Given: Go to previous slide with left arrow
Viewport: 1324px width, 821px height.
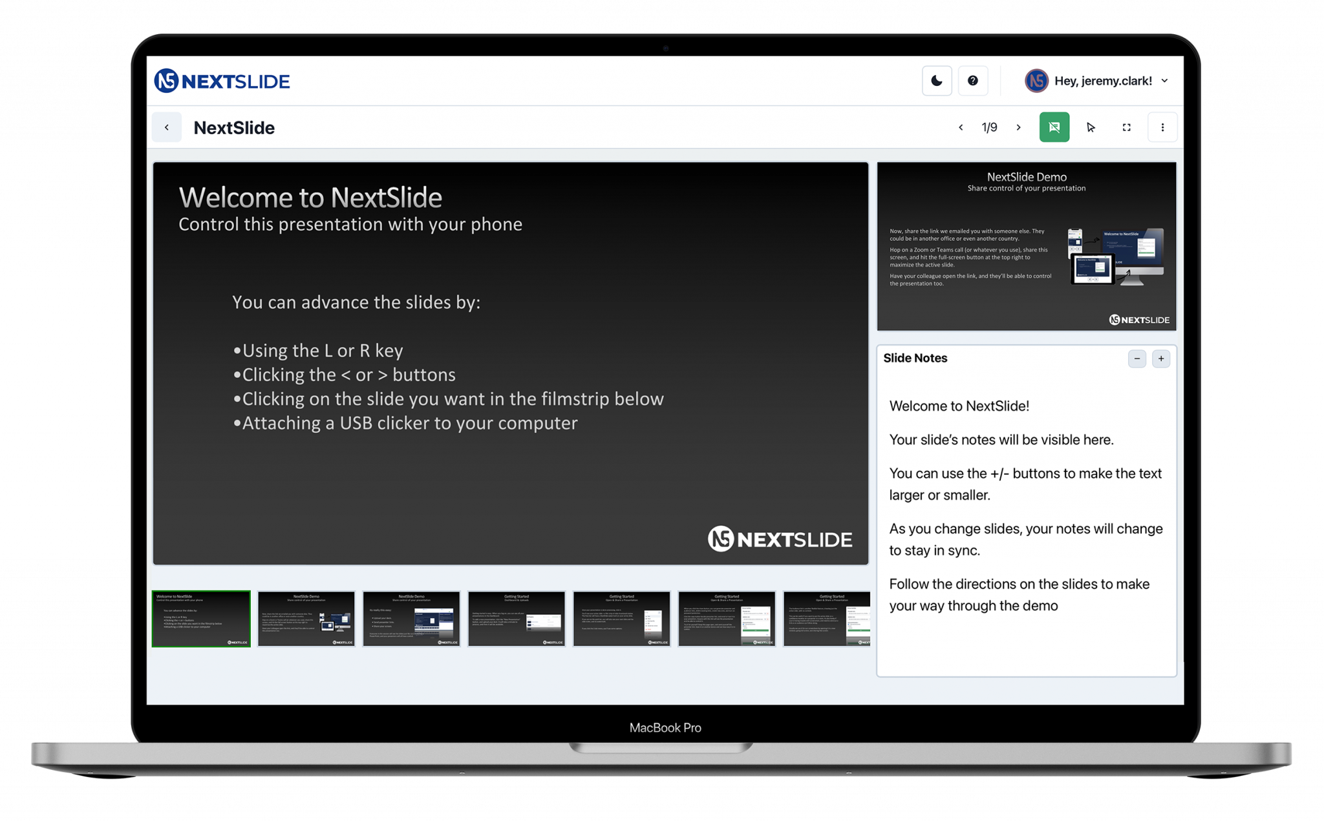Looking at the screenshot, I should tap(961, 127).
